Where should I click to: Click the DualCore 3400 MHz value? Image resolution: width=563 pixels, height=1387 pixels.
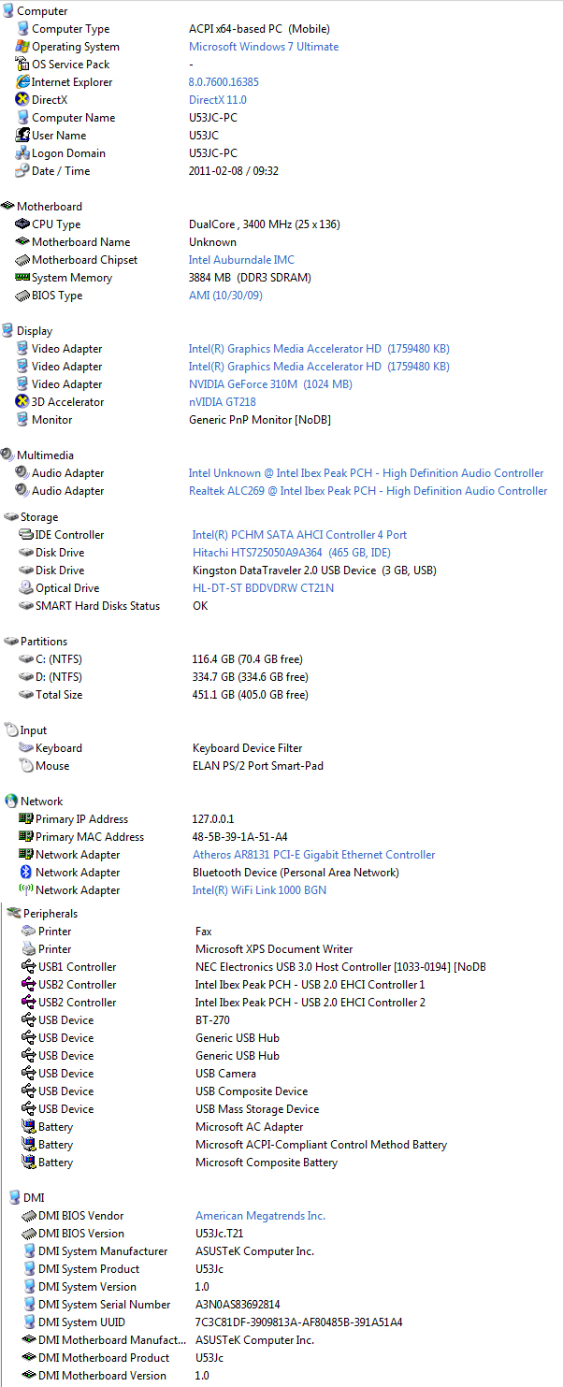pyautogui.click(x=265, y=224)
